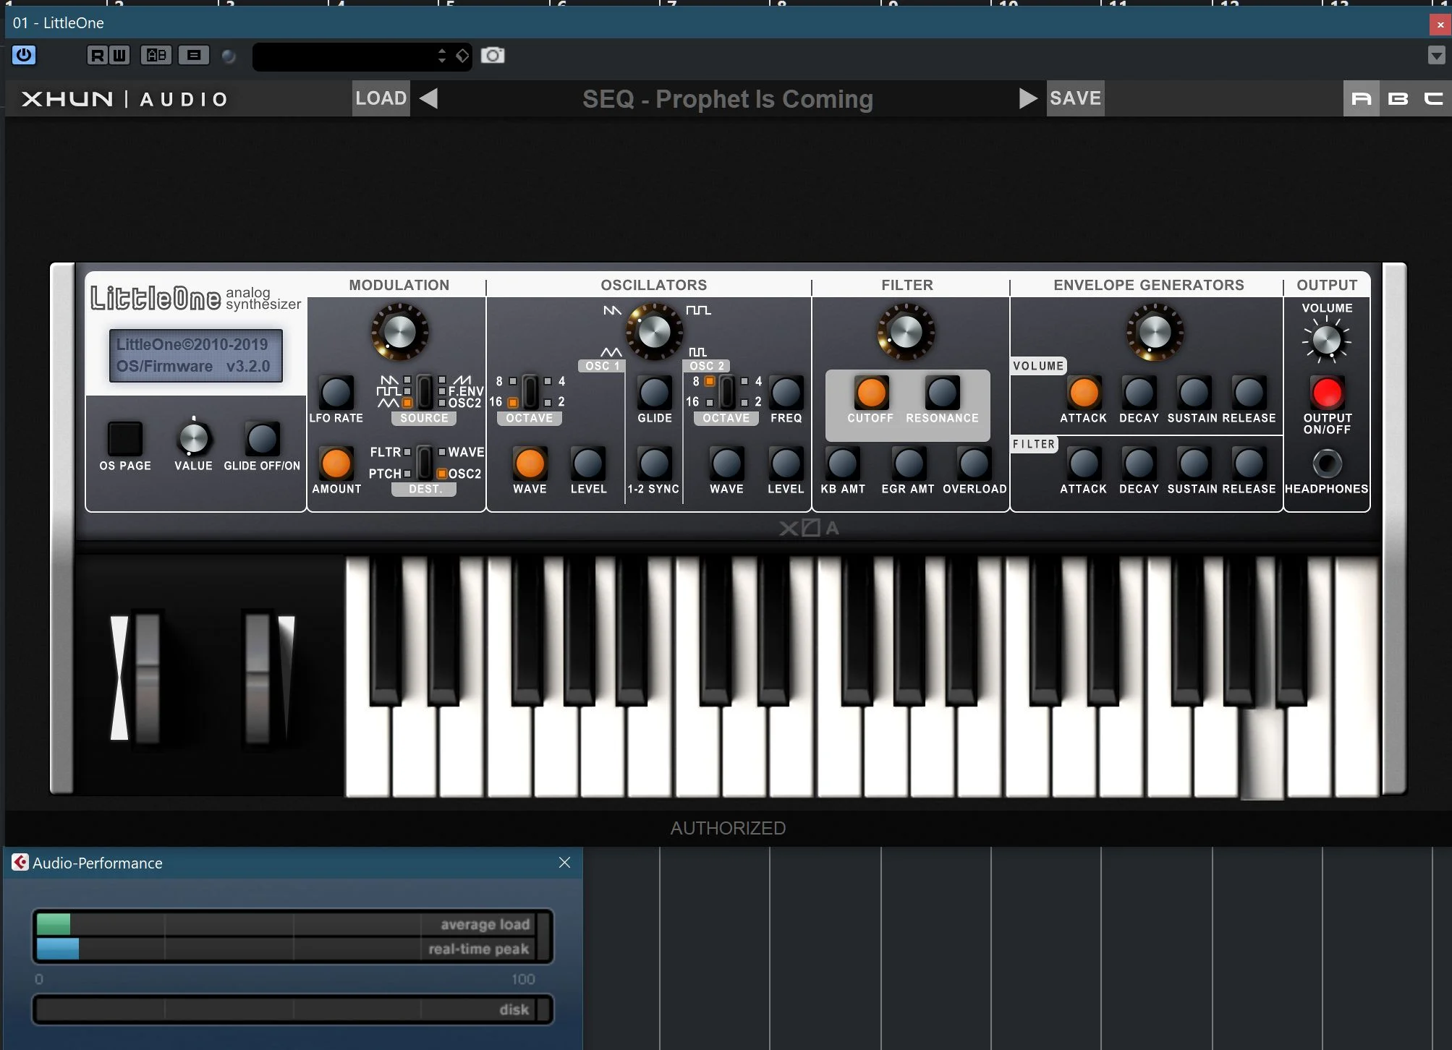Click the OSC 1 LEVEL knob
The image size is (1452, 1050).
coord(588,464)
